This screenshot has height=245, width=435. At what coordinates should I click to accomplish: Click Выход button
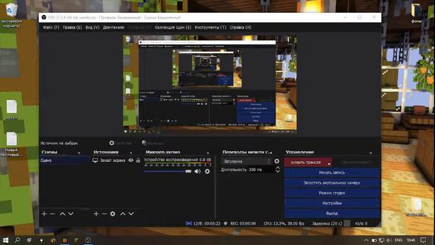[332, 213]
